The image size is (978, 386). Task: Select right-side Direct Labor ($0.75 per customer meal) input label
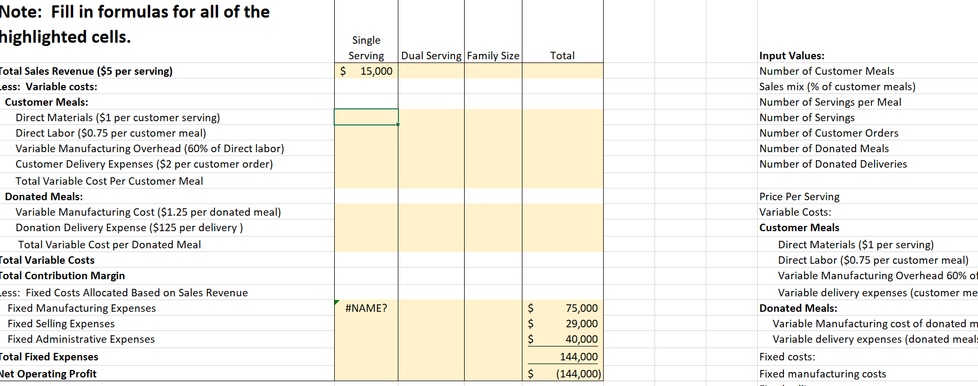pyautogui.click(x=873, y=260)
